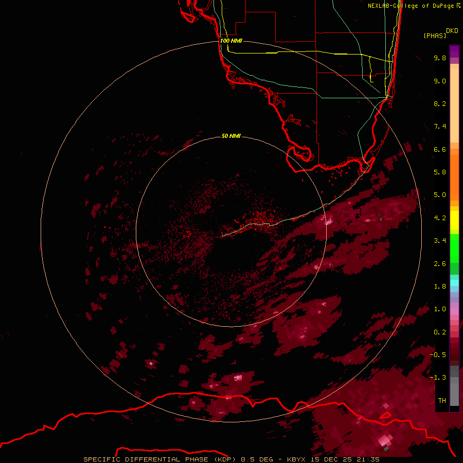Click the 0.2 scale value

point(440,332)
